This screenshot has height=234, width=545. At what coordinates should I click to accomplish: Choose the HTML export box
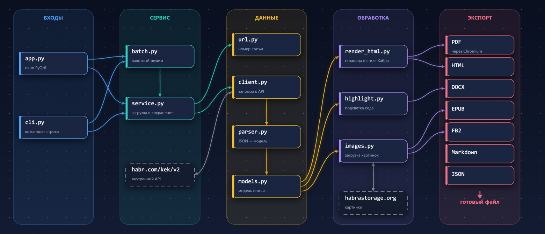(480, 67)
